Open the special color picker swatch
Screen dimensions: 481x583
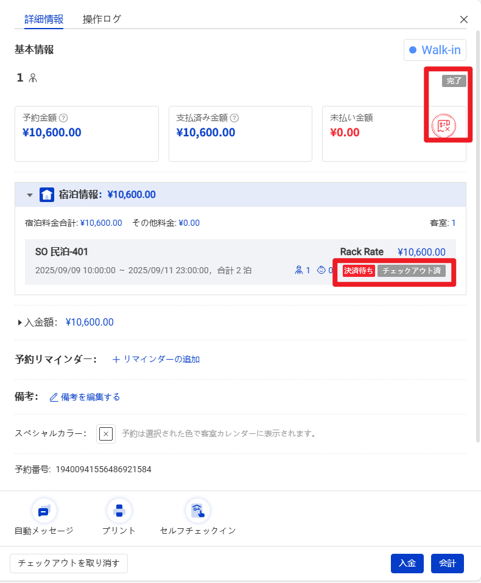click(106, 434)
